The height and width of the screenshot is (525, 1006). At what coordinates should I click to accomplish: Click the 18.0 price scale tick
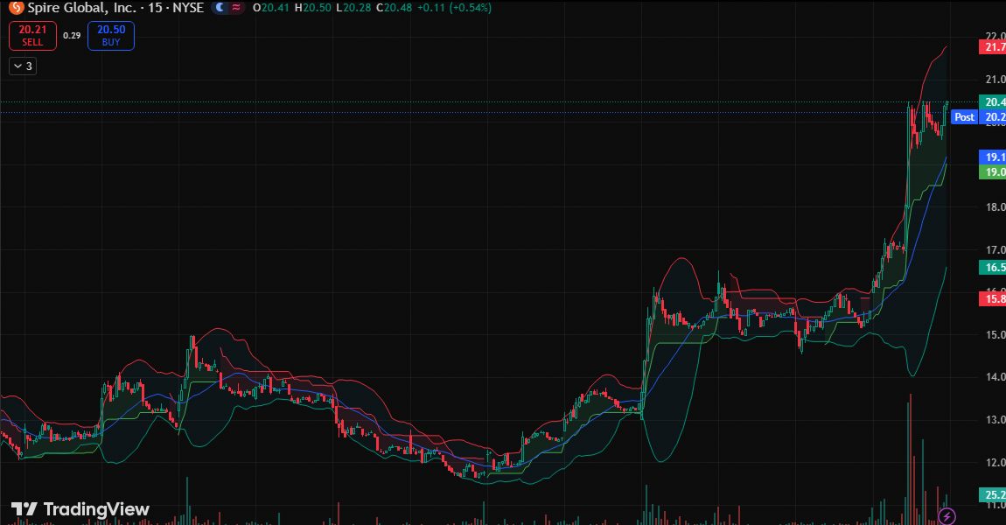(x=996, y=207)
